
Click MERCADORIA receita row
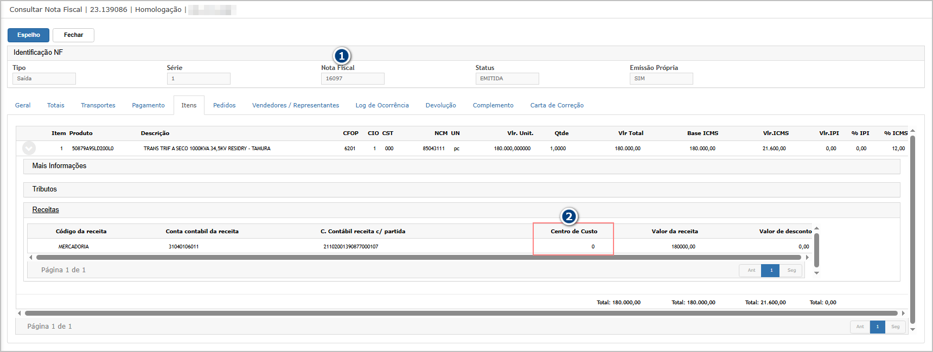click(73, 247)
